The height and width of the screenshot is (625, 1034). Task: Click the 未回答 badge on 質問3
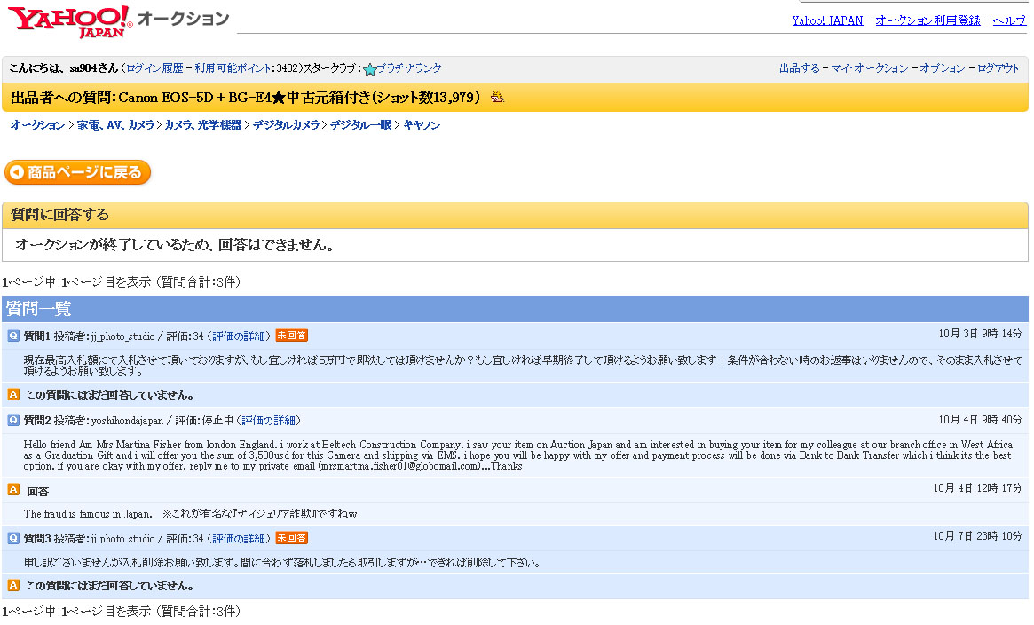coord(291,538)
